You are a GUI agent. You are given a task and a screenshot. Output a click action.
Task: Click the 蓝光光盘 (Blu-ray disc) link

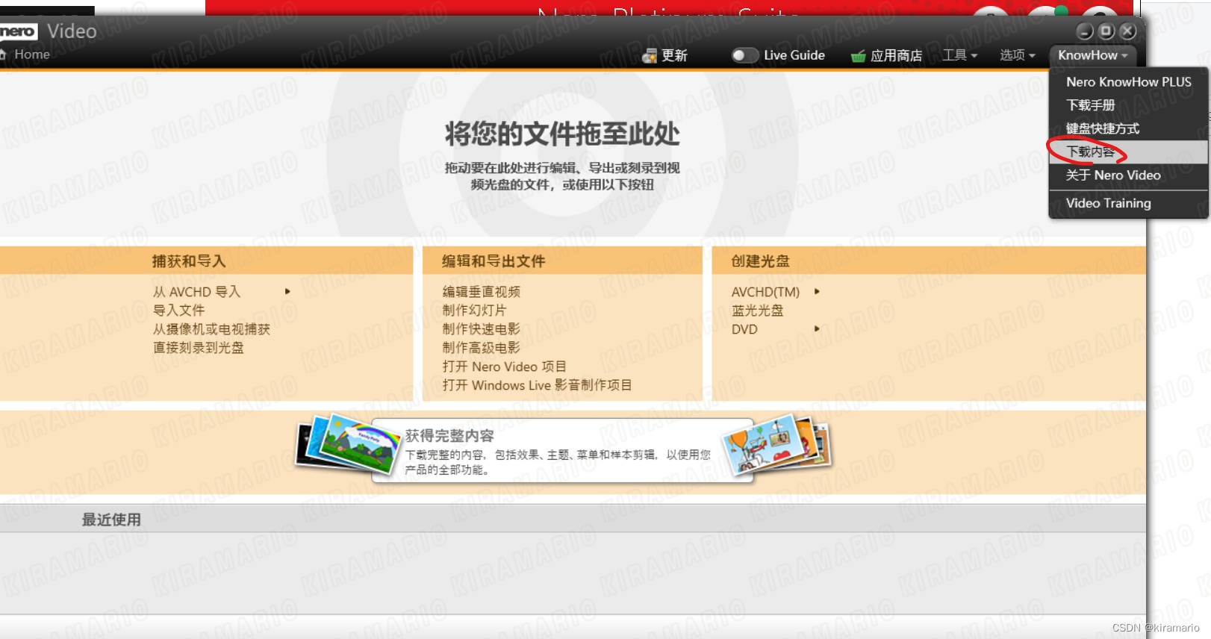point(757,311)
